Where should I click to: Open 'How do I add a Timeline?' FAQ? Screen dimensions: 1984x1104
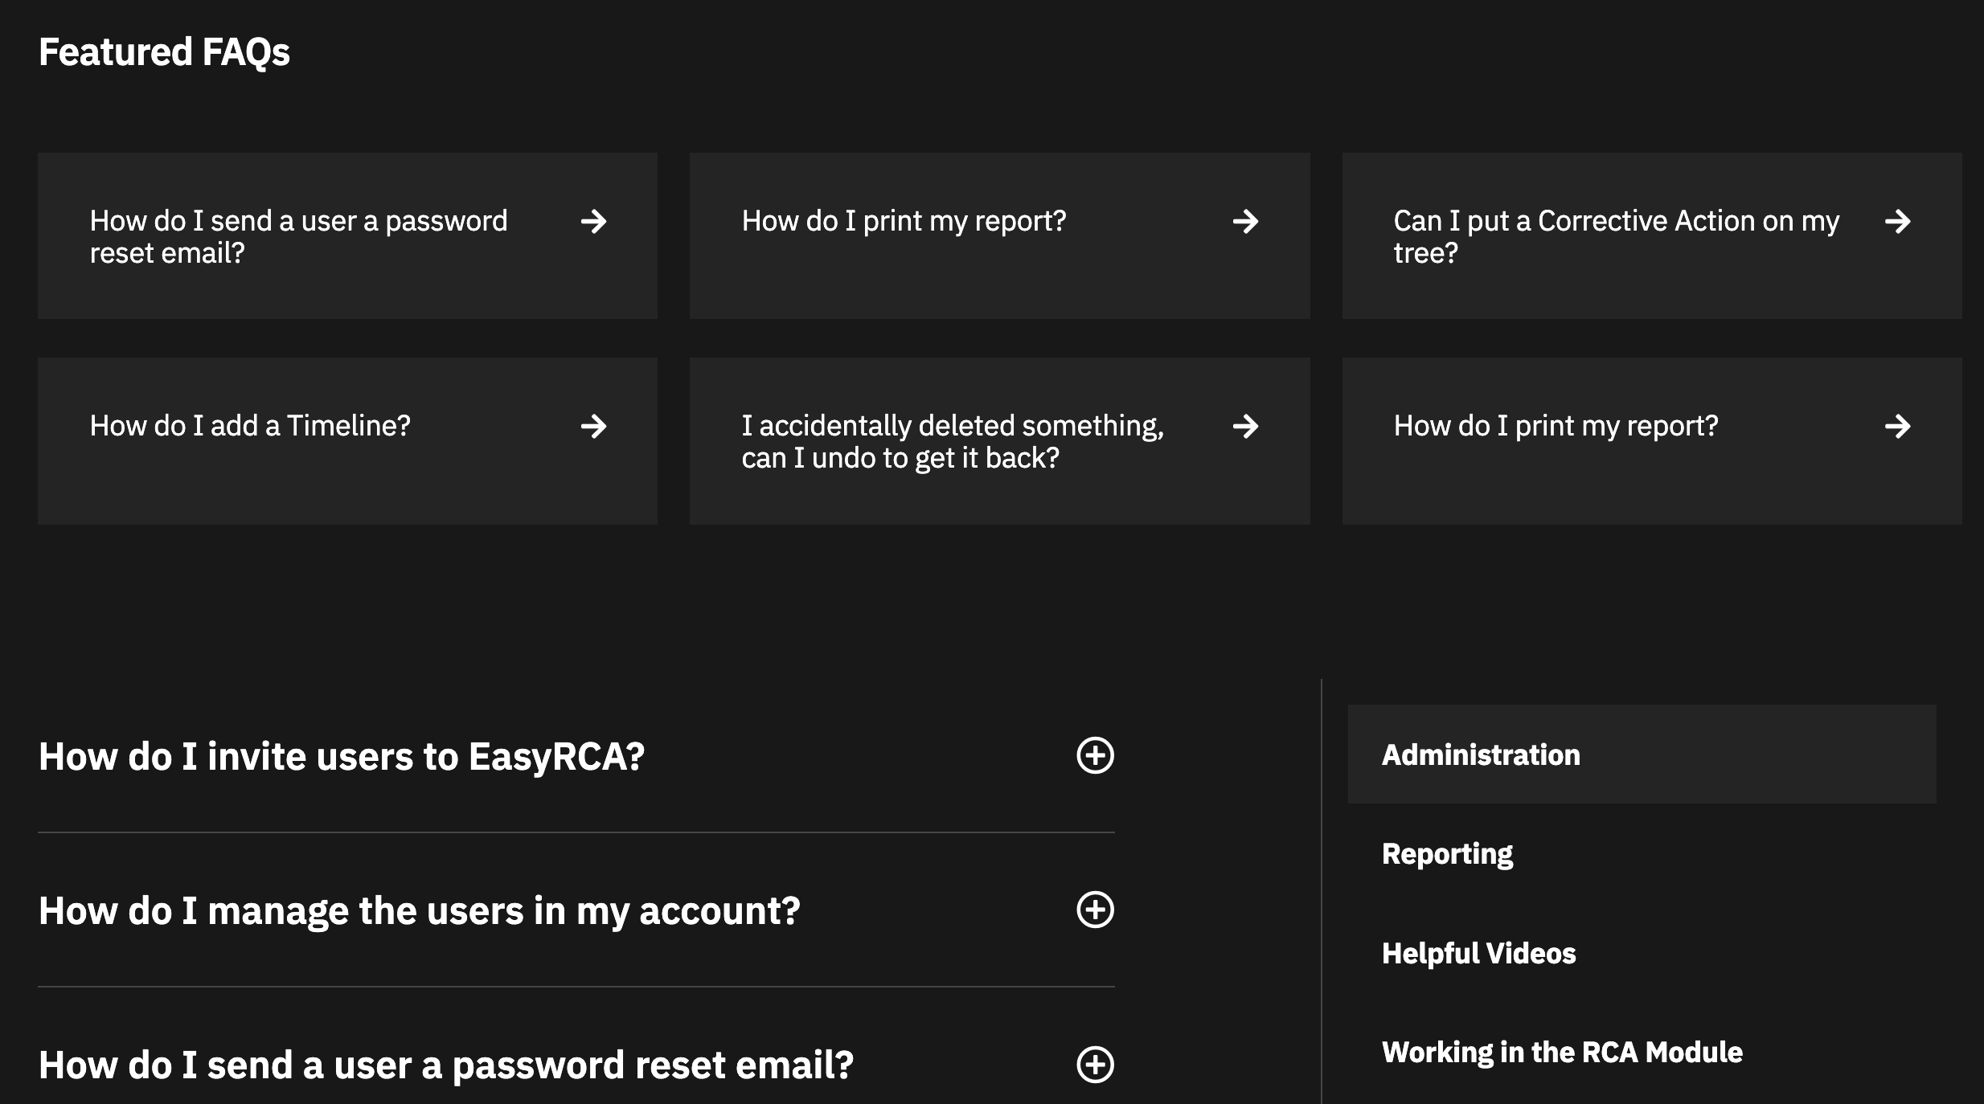pos(250,426)
